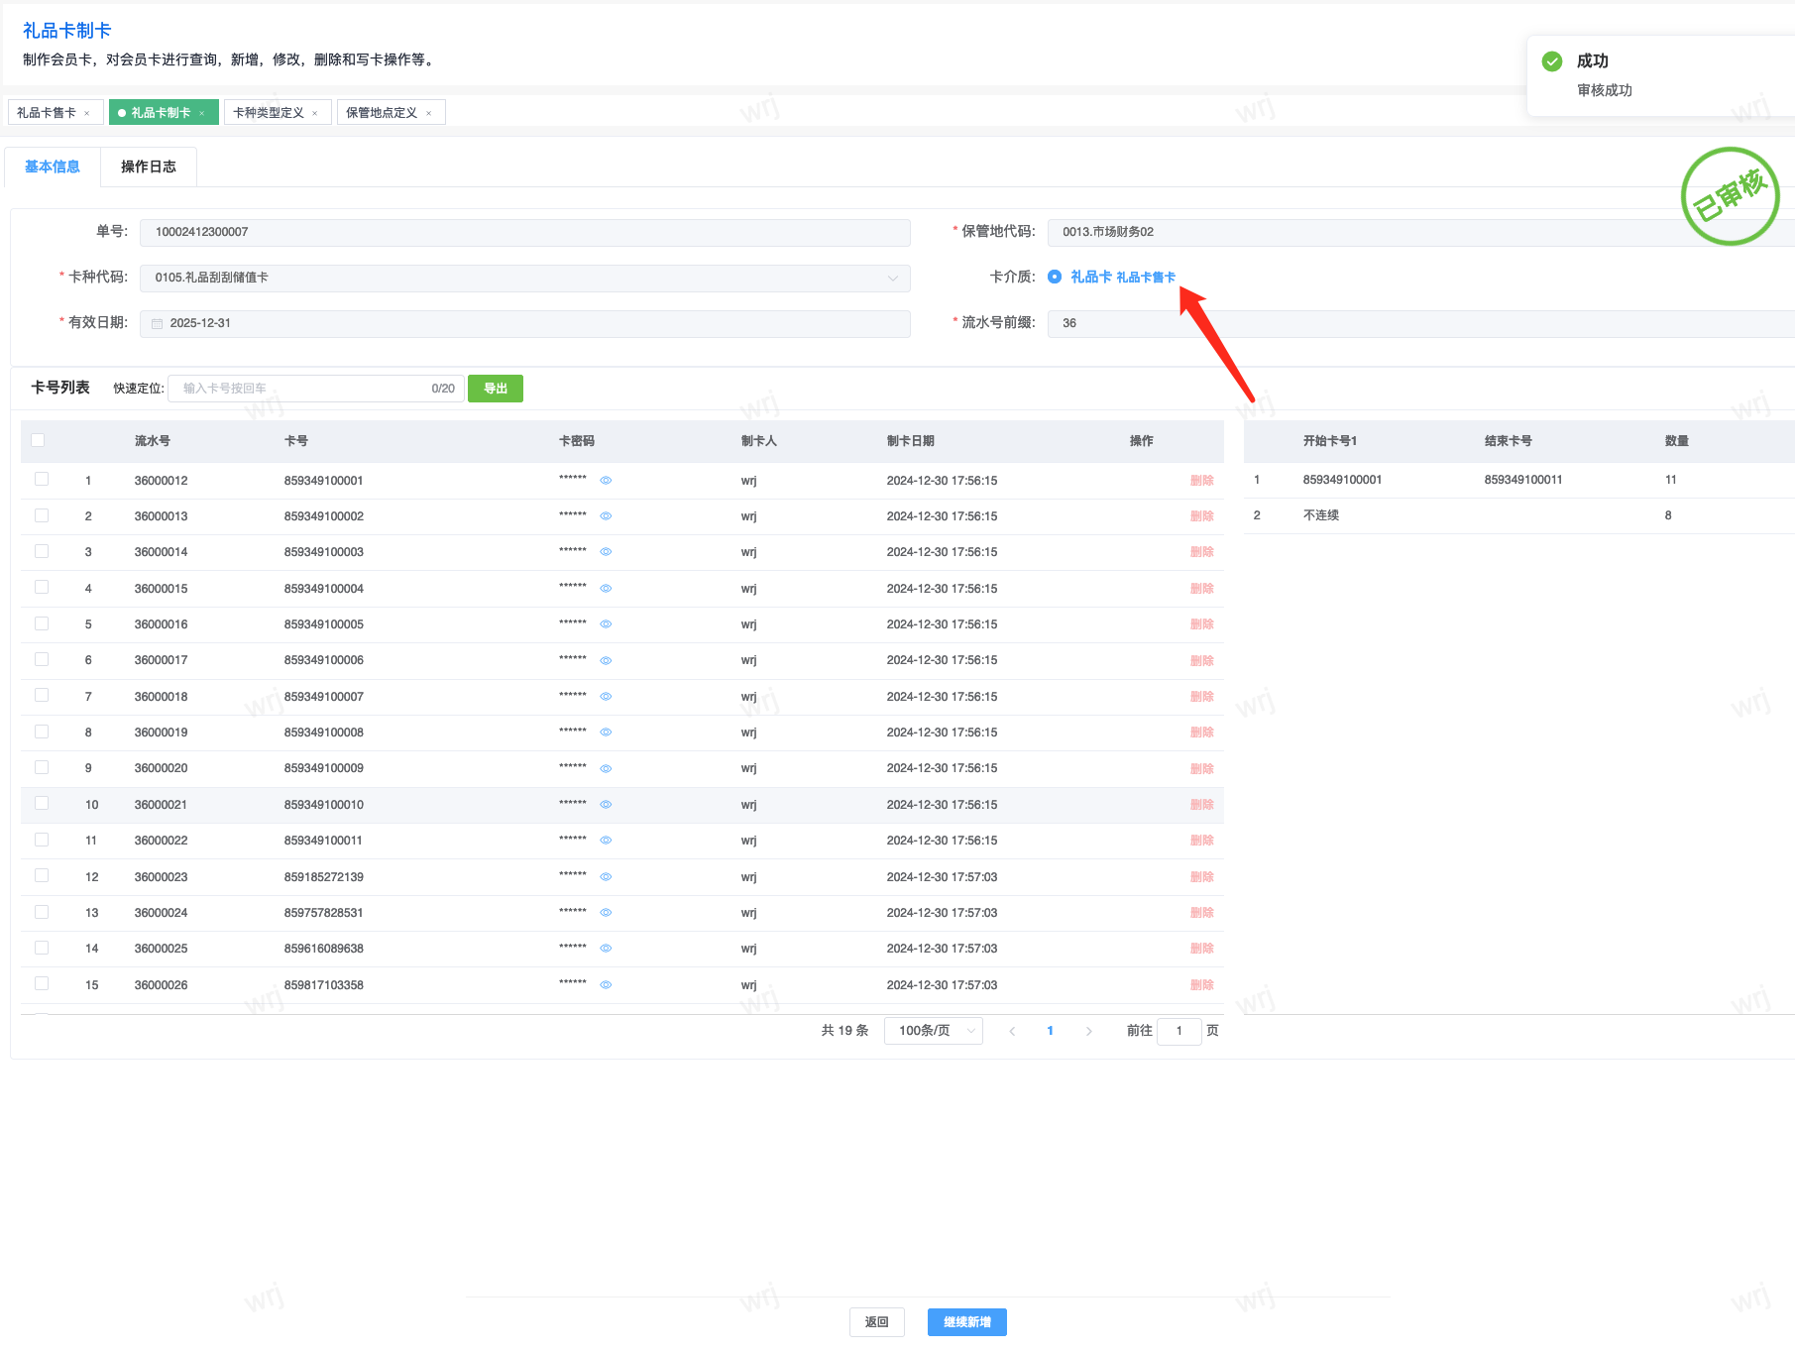Expand the 卡种代码 dropdown
This screenshot has width=1795, height=1353.
(892, 279)
